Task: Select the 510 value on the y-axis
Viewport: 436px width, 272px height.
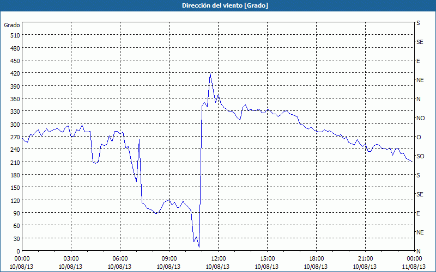Action: [15, 35]
